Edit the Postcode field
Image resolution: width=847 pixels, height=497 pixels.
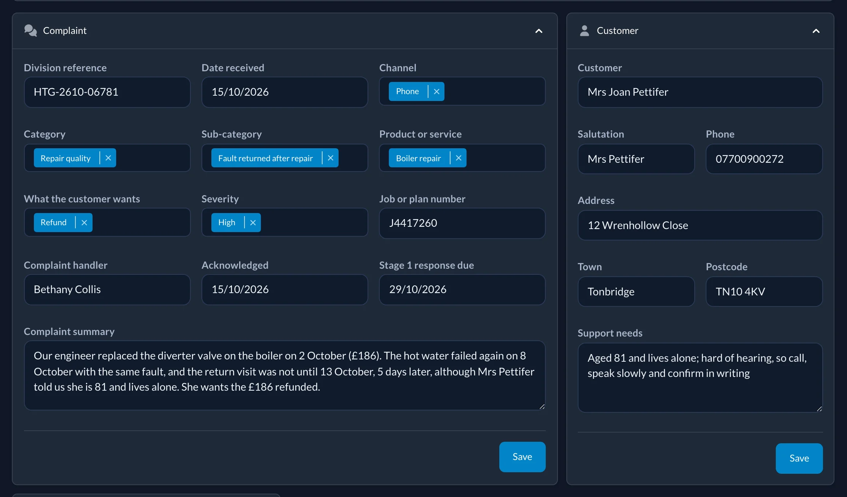764,292
